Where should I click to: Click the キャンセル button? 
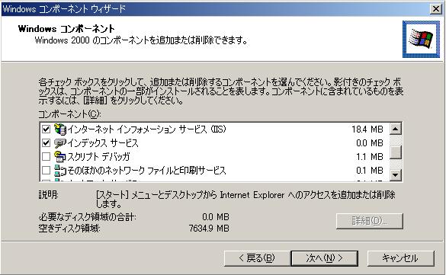click(x=400, y=258)
